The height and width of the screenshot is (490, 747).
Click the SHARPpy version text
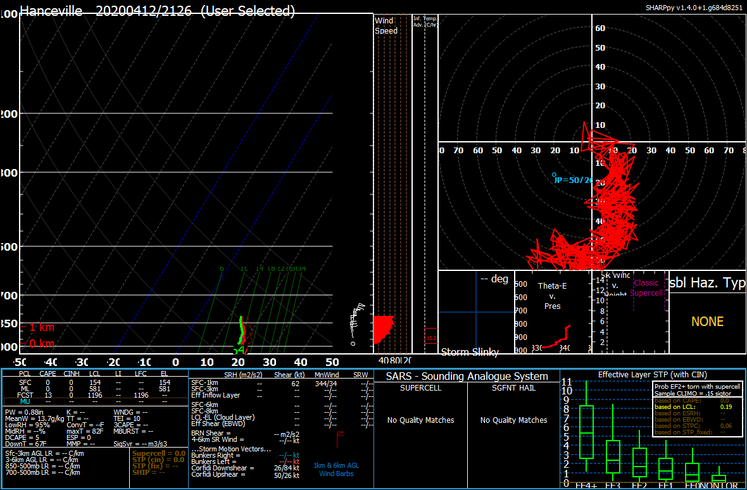pos(695,8)
